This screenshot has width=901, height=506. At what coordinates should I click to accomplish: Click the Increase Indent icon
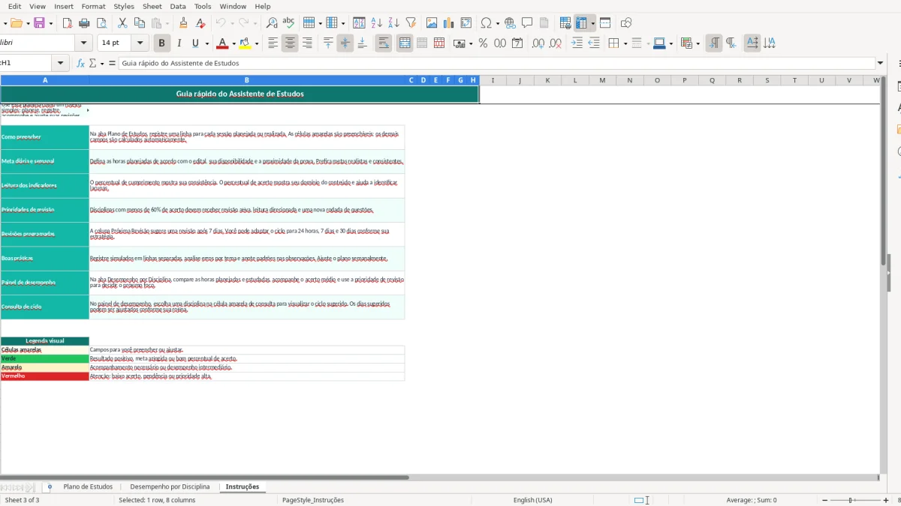point(577,43)
